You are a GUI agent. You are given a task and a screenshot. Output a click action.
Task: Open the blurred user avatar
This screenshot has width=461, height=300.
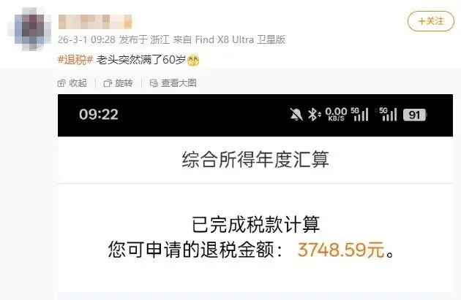[x=29, y=28]
